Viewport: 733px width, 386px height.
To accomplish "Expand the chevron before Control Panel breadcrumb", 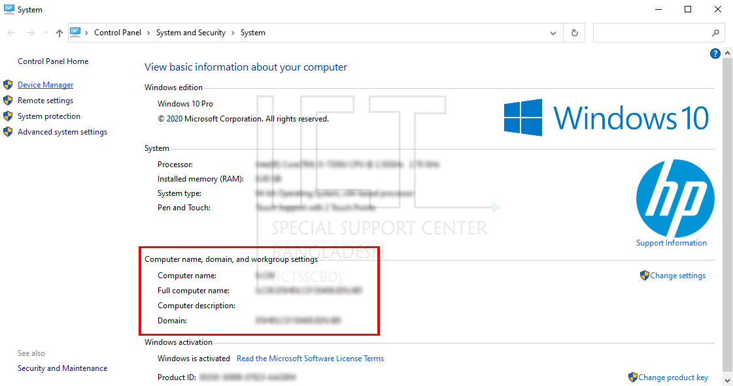I will [86, 33].
